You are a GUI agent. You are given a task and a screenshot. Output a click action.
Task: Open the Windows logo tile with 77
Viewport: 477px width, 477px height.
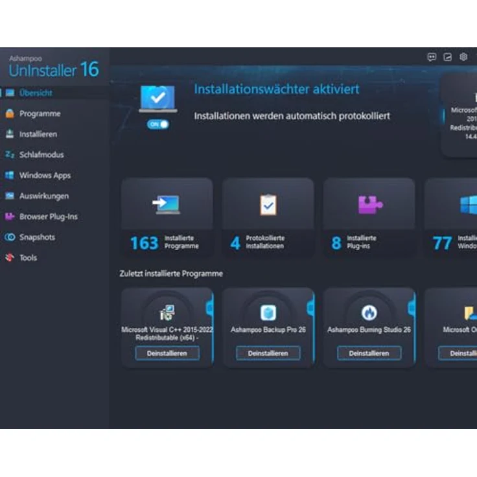pyautogui.click(x=469, y=205)
